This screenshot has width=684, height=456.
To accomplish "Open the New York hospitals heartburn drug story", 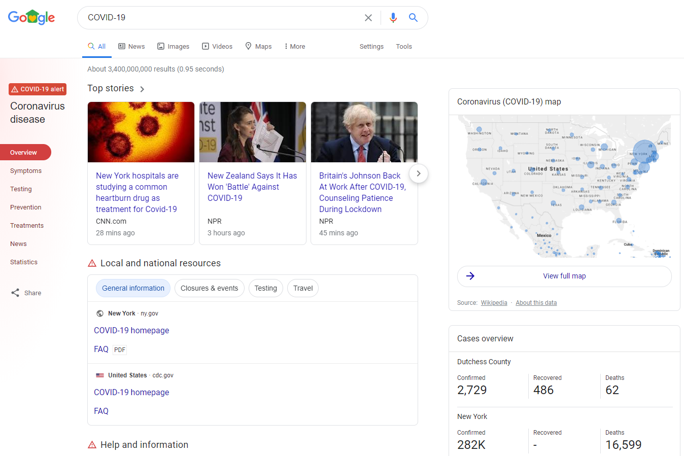I will tap(137, 192).
